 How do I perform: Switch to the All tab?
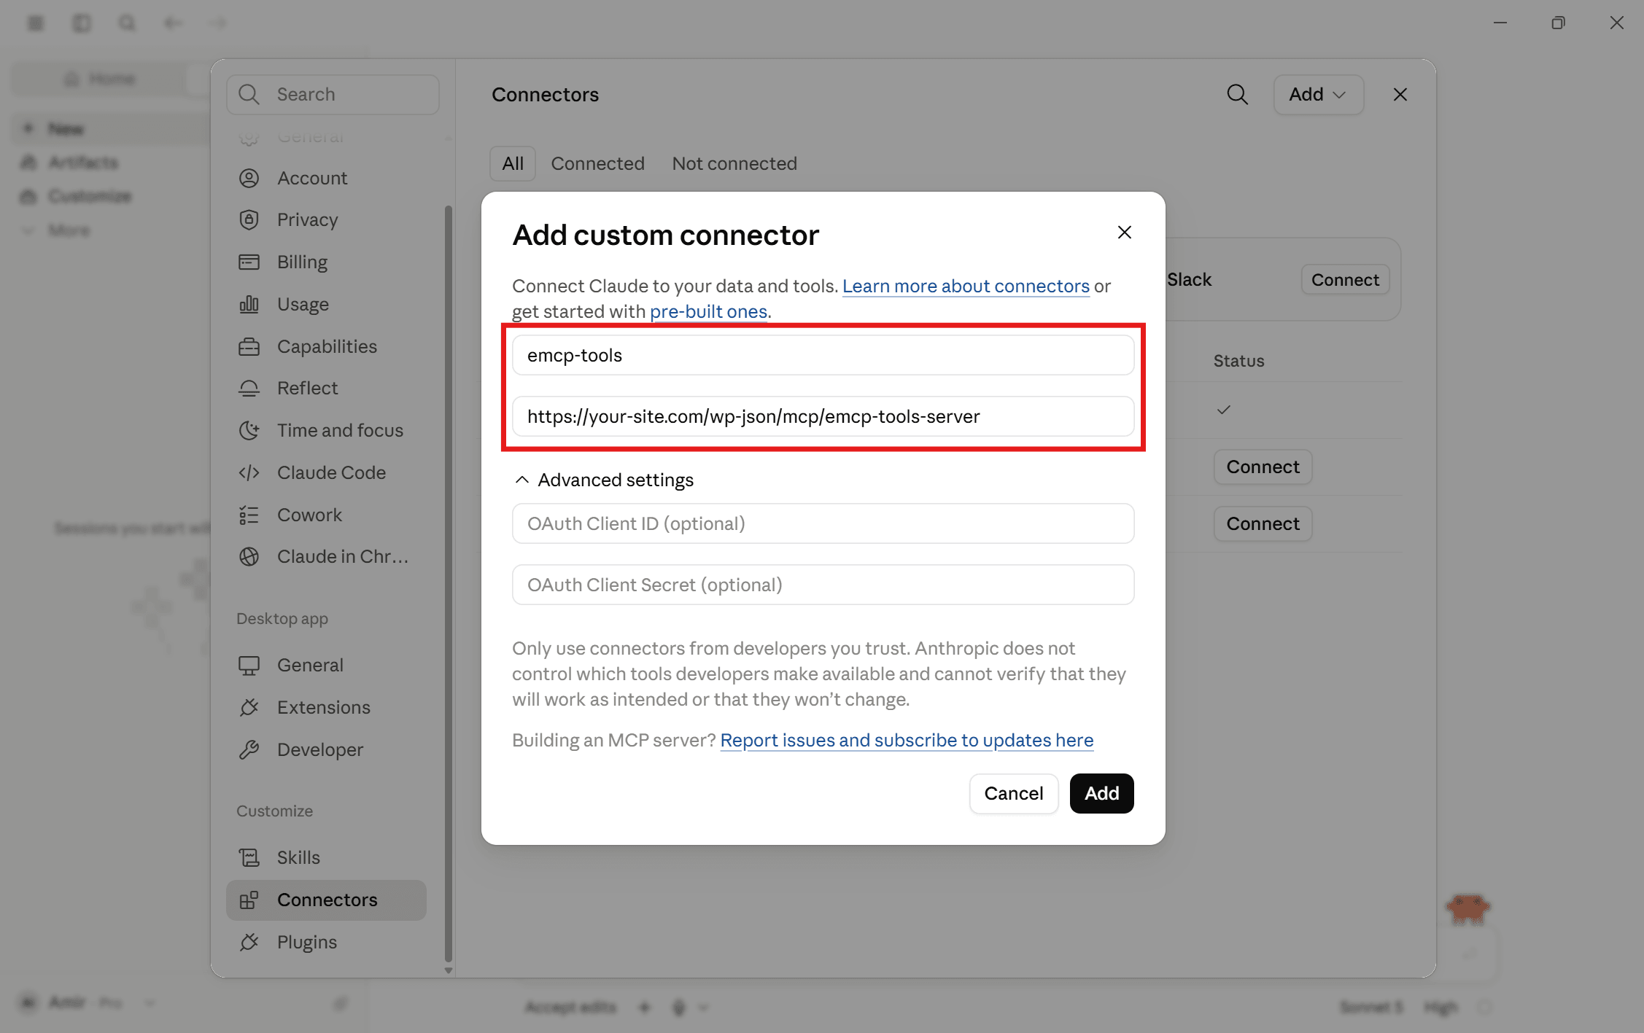(513, 163)
